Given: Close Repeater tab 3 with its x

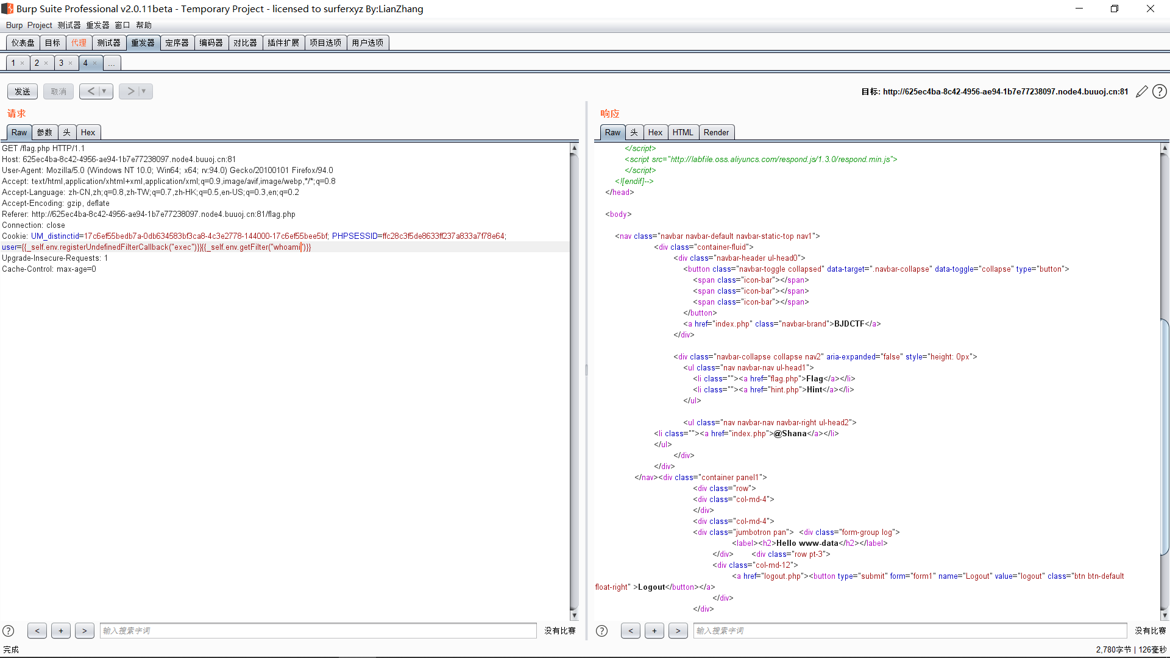Looking at the screenshot, I should click(x=71, y=63).
